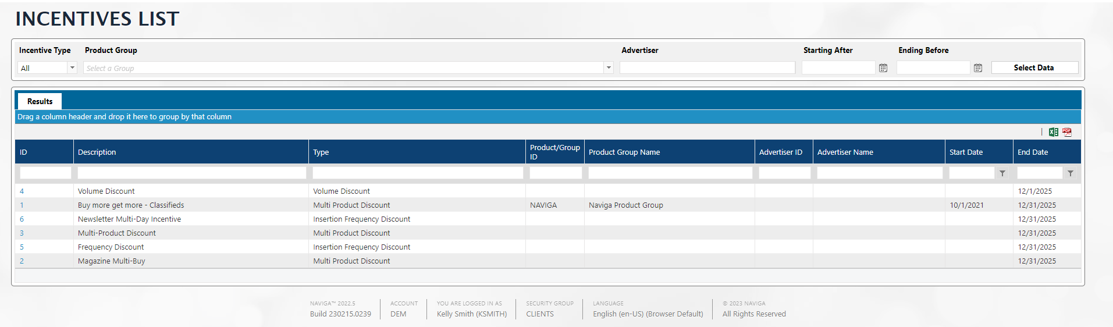Expand the Product Group dropdown arrow
This screenshot has width=1113, height=327.
click(x=609, y=68)
